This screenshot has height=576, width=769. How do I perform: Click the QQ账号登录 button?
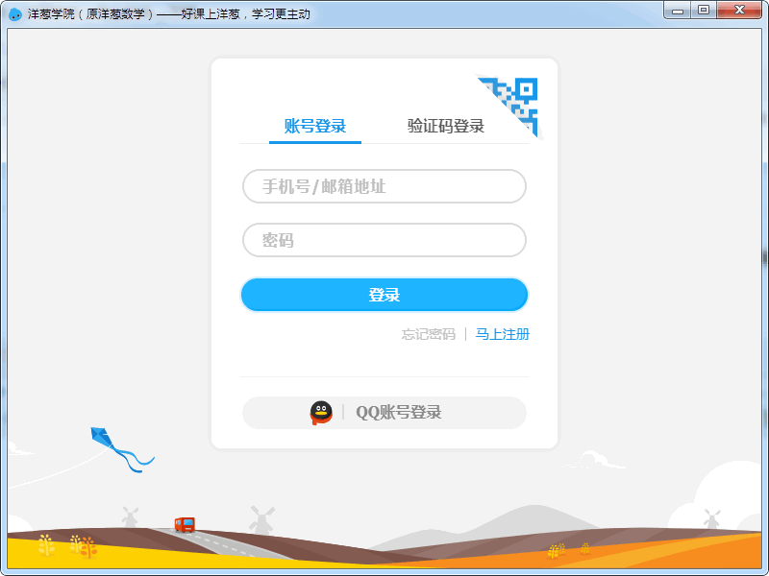click(384, 412)
